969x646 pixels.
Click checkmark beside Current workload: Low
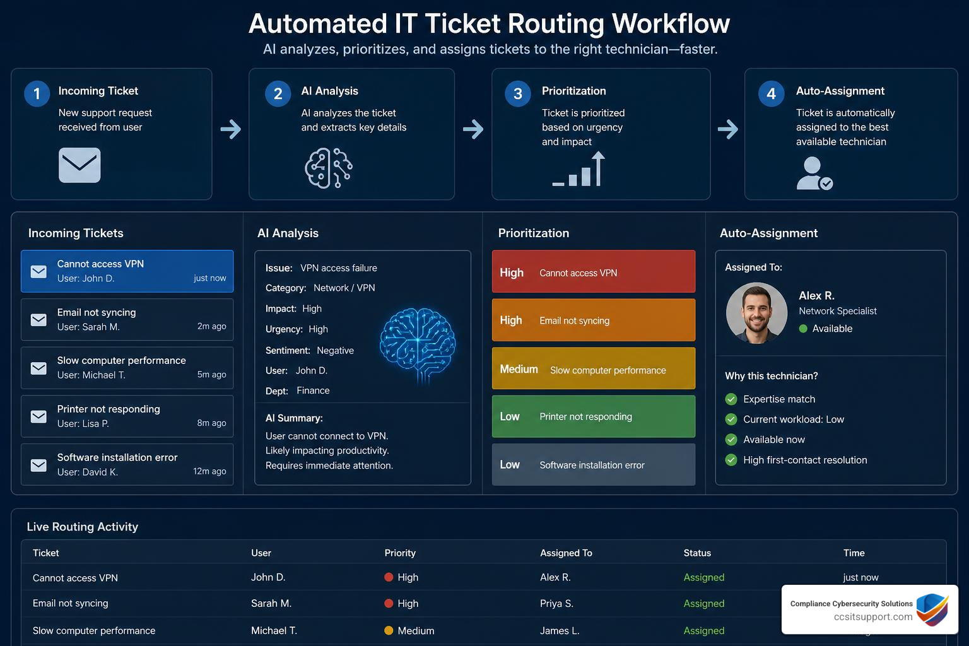(x=731, y=420)
